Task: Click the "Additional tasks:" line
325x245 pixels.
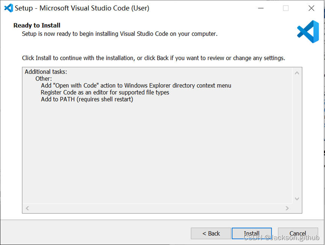Action: tap(46, 72)
